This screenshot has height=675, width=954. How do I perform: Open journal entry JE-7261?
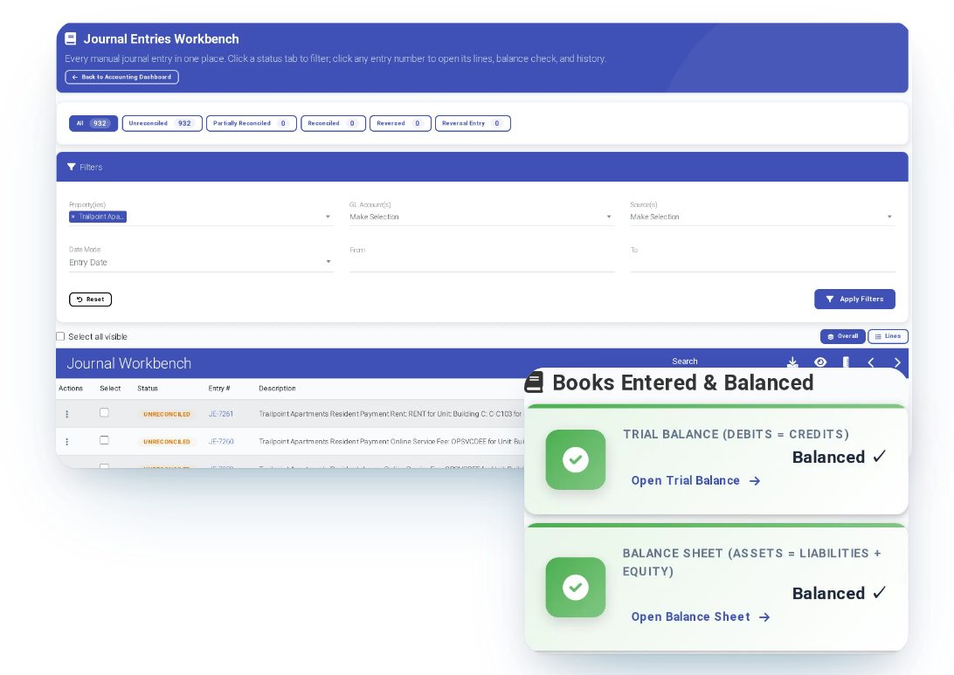(x=221, y=414)
